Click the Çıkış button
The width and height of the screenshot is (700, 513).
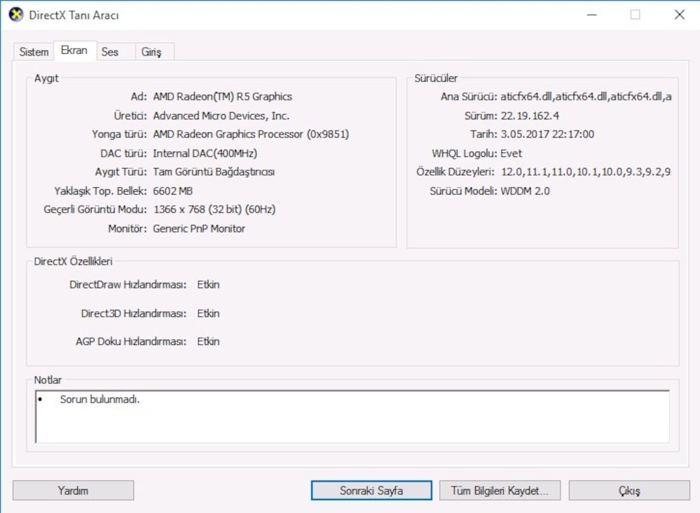[629, 490]
